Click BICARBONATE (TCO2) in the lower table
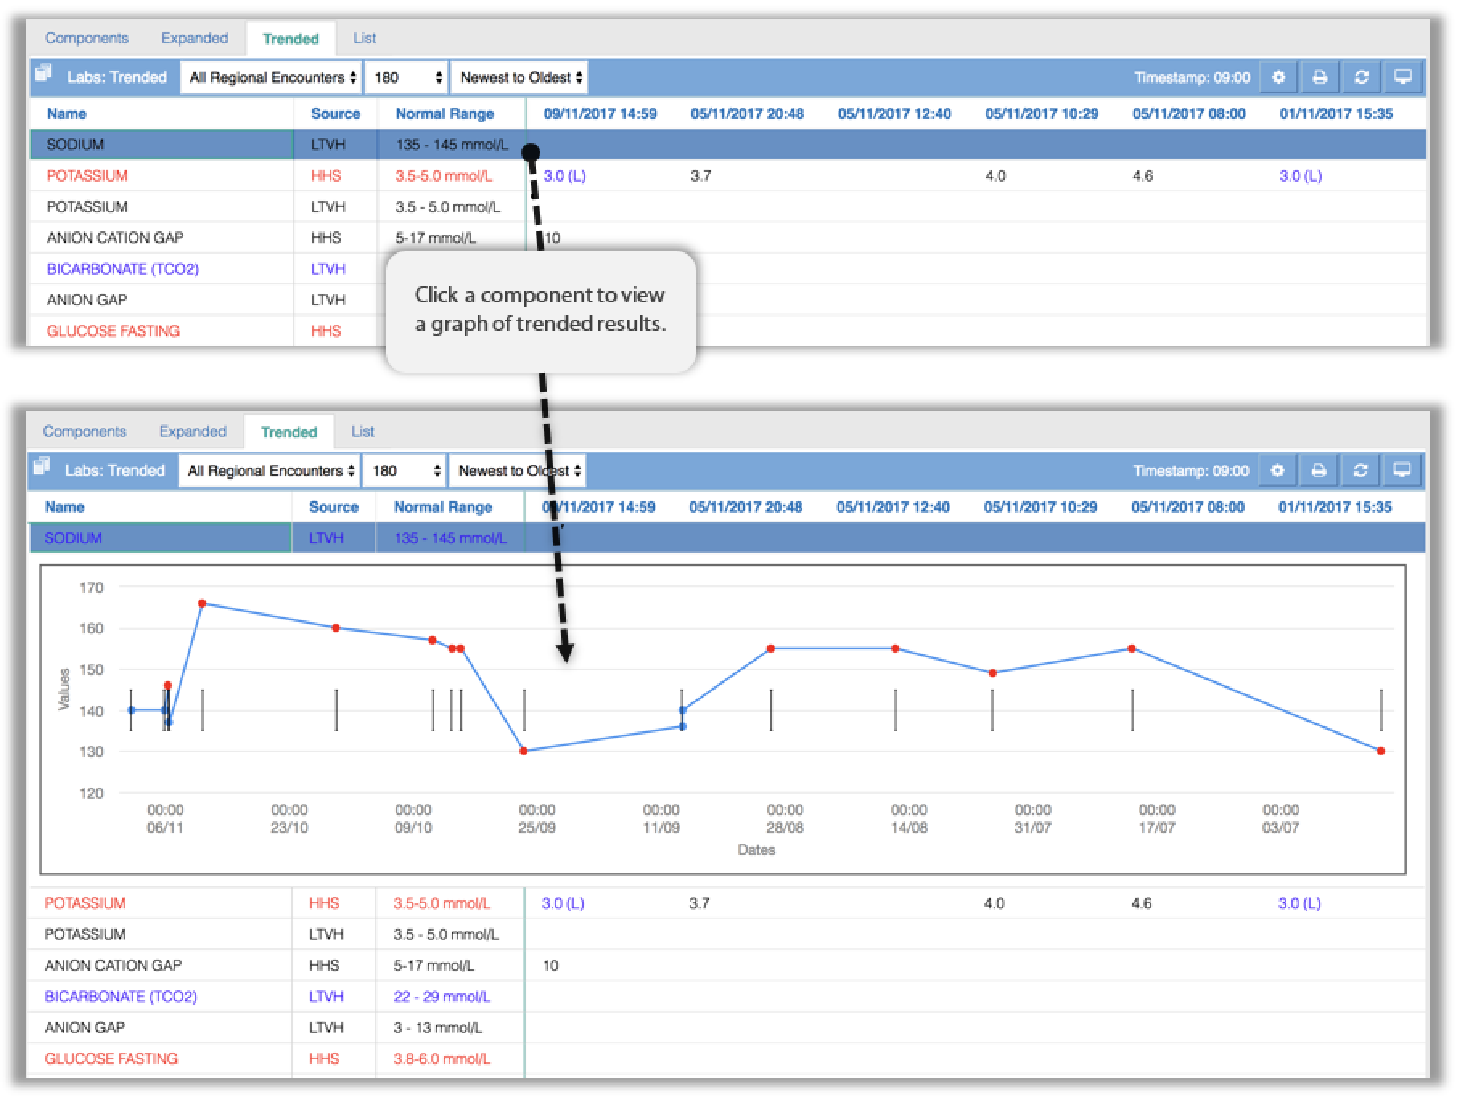The image size is (1465, 1101). 121,997
